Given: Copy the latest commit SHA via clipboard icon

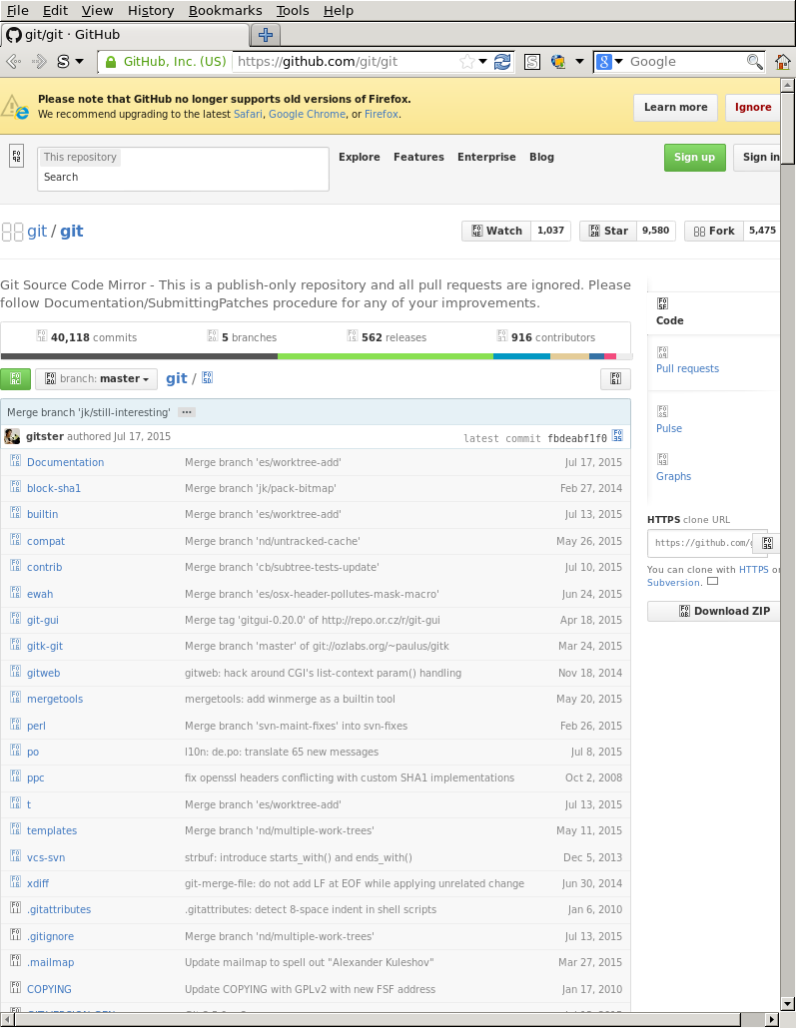Looking at the screenshot, I should 617,436.
